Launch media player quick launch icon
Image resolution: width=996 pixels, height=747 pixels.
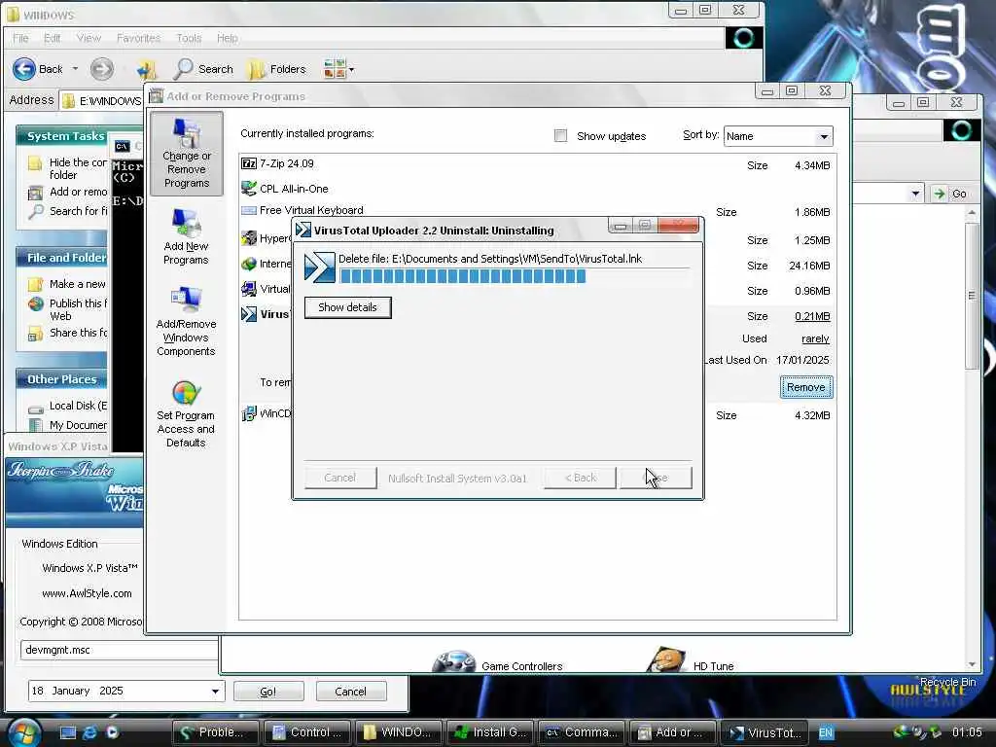[x=112, y=732]
